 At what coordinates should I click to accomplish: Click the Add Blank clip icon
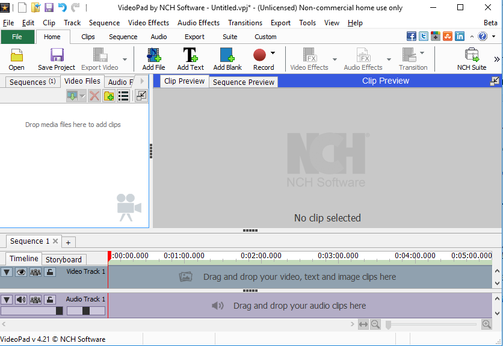point(227,55)
